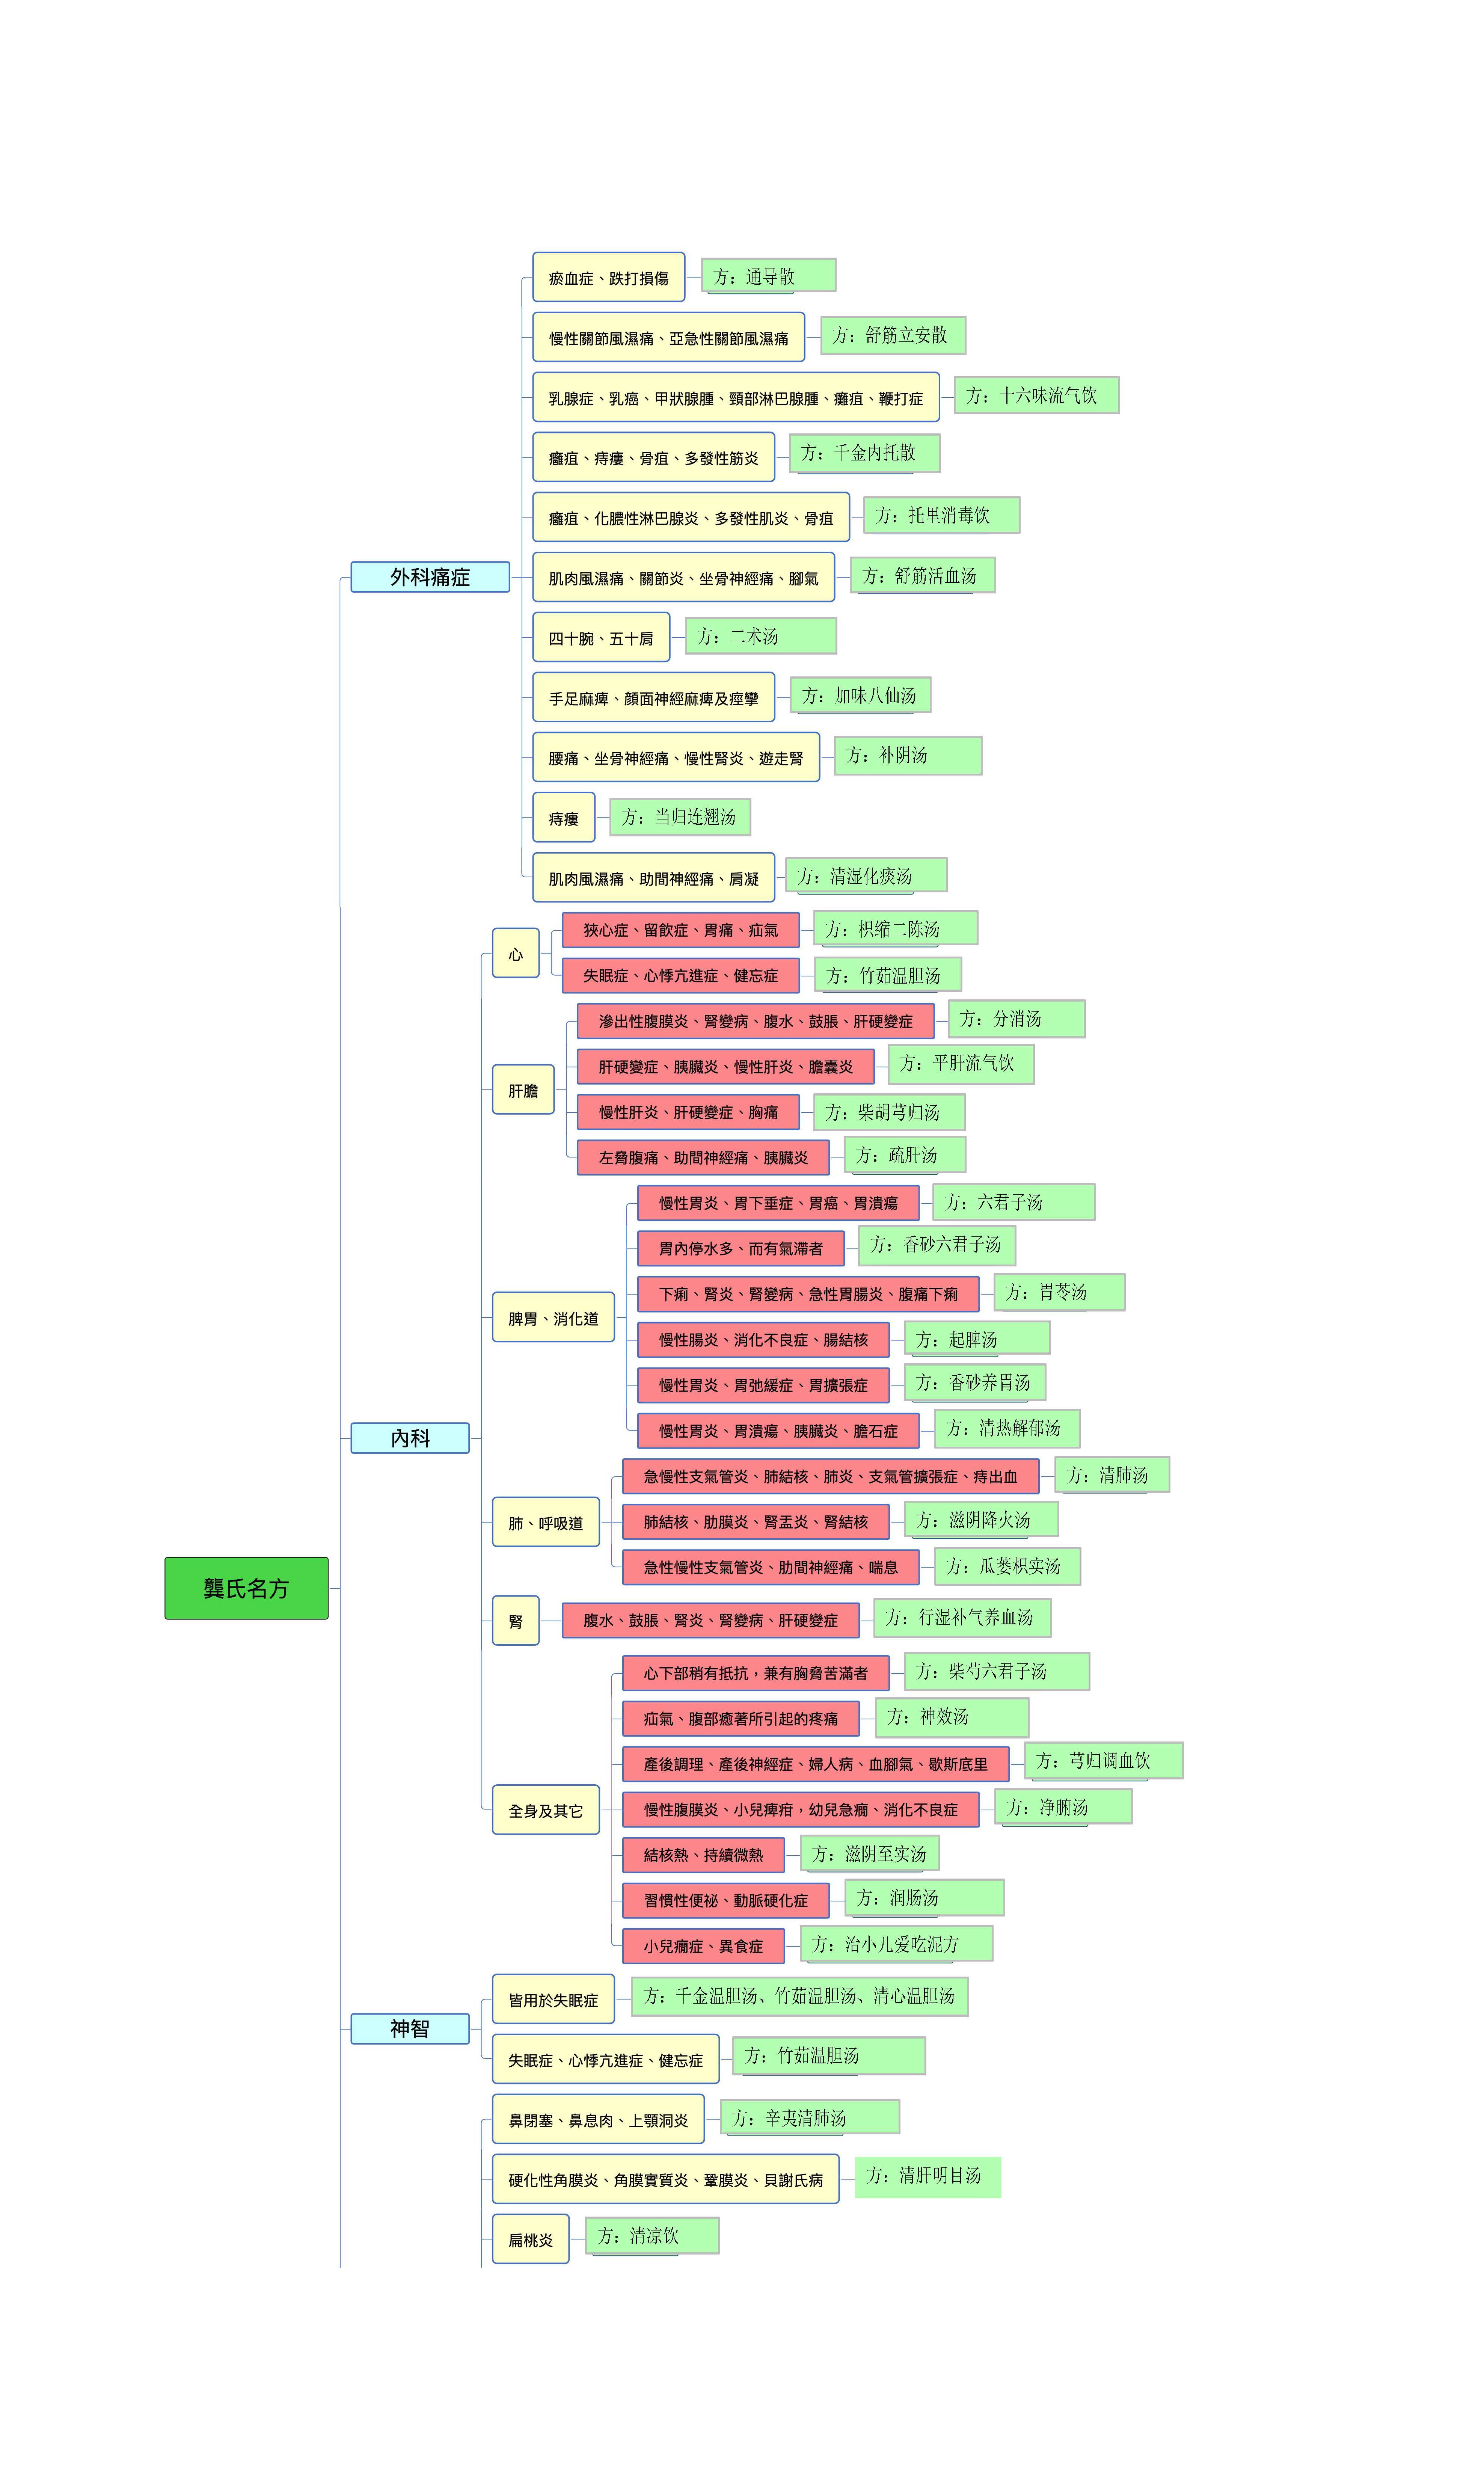Select the 內科 branch node
This screenshot has width=1484, height=2490.
pyautogui.click(x=410, y=1438)
